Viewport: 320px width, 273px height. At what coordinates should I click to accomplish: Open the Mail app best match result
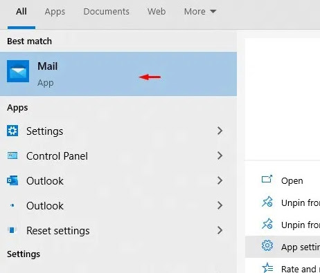[x=118, y=74]
